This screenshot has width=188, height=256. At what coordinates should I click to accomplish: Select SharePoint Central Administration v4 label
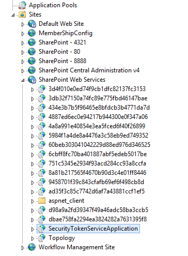[89, 70]
